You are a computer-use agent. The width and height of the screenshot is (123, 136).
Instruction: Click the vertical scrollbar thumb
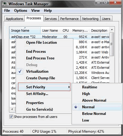point(112,44)
